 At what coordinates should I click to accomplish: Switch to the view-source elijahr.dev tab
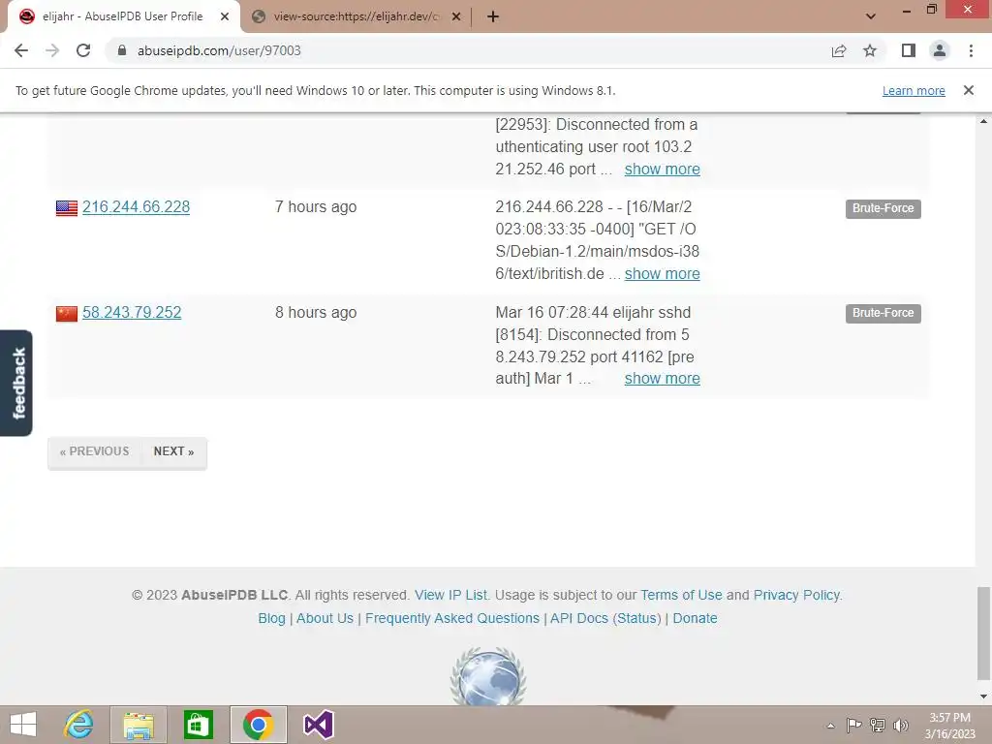356,16
